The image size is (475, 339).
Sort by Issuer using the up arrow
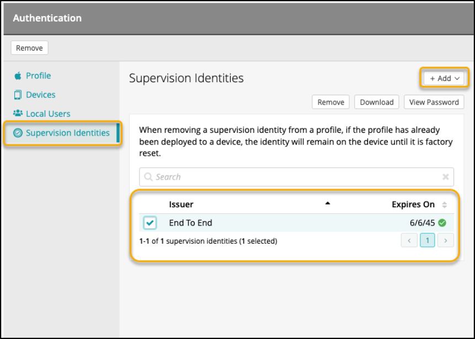pos(328,203)
